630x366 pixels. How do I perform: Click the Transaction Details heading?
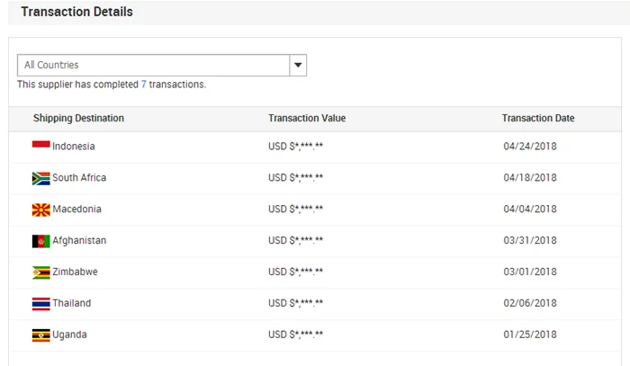pos(76,13)
